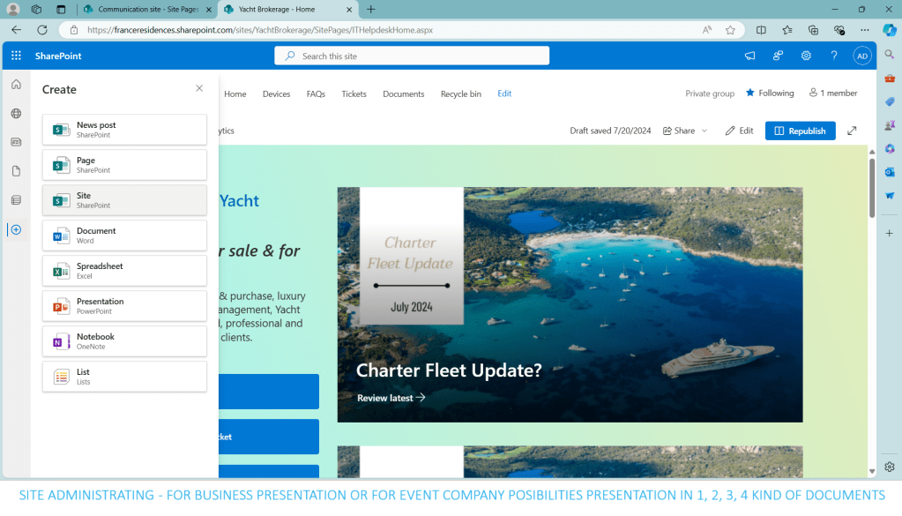Open the My lists icon in rail
Viewport: 902px width, 516px height.
coord(16,200)
